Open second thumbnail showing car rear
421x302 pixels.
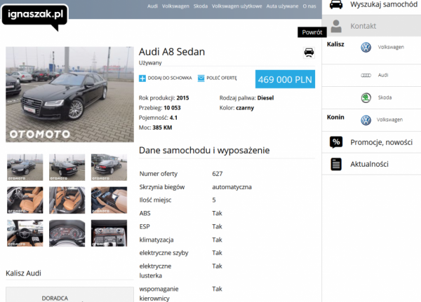point(67,167)
